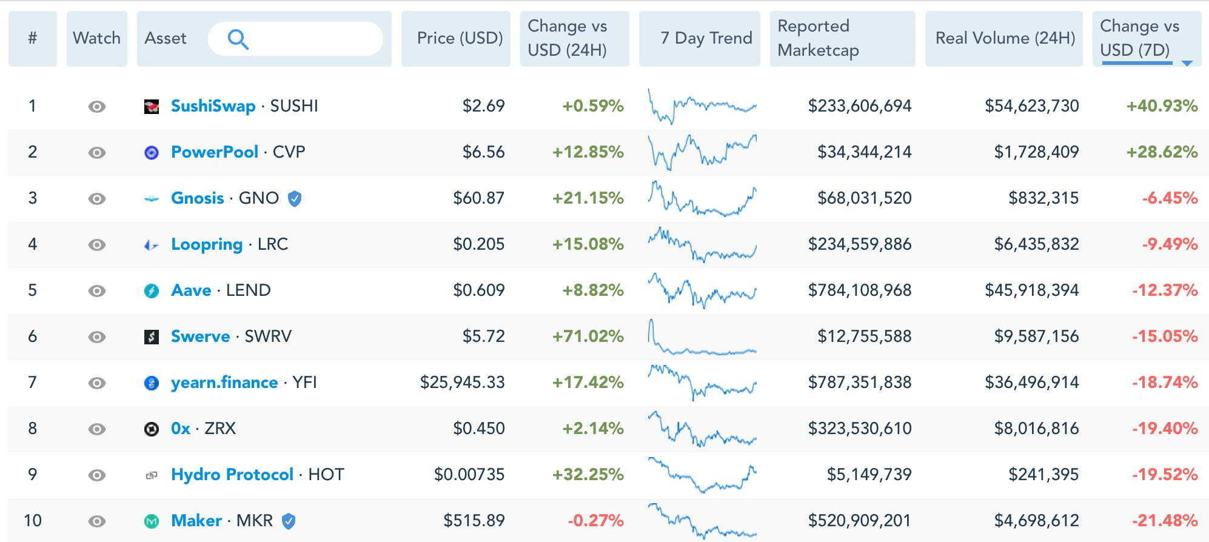Toggle watch eye for Hydro Protocol
The width and height of the screenshot is (1209, 542).
click(x=97, y=475)
